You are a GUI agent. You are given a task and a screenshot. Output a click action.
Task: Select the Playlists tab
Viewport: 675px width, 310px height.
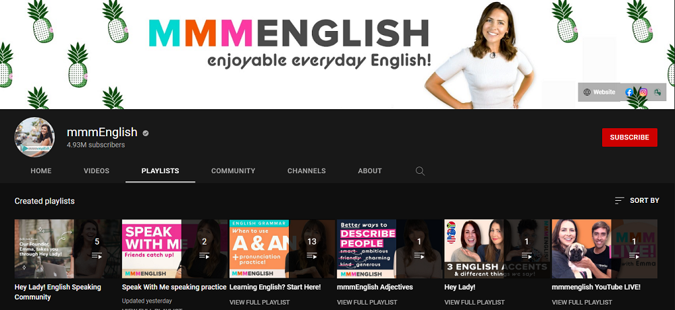pos(160,170)
